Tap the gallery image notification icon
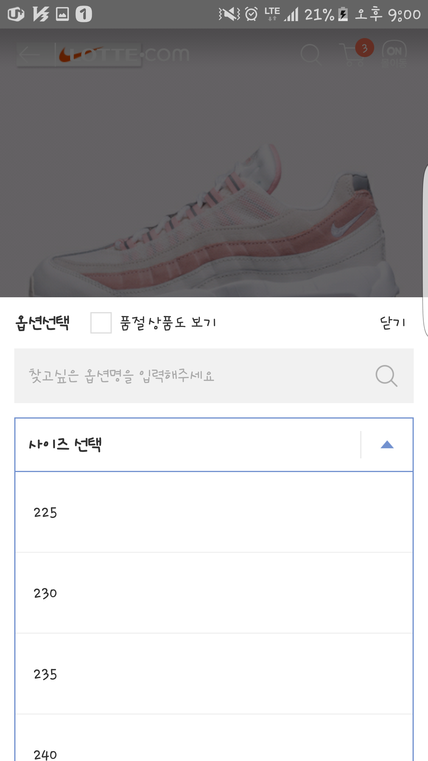The width and height of the screenshot is (428, 761). pyautogui.click(x=62, y=14)
